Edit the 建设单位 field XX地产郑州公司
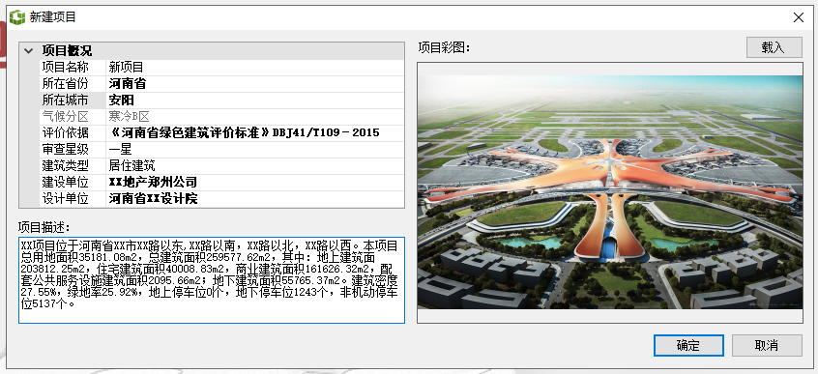The image size is (818, 374). 255,182
